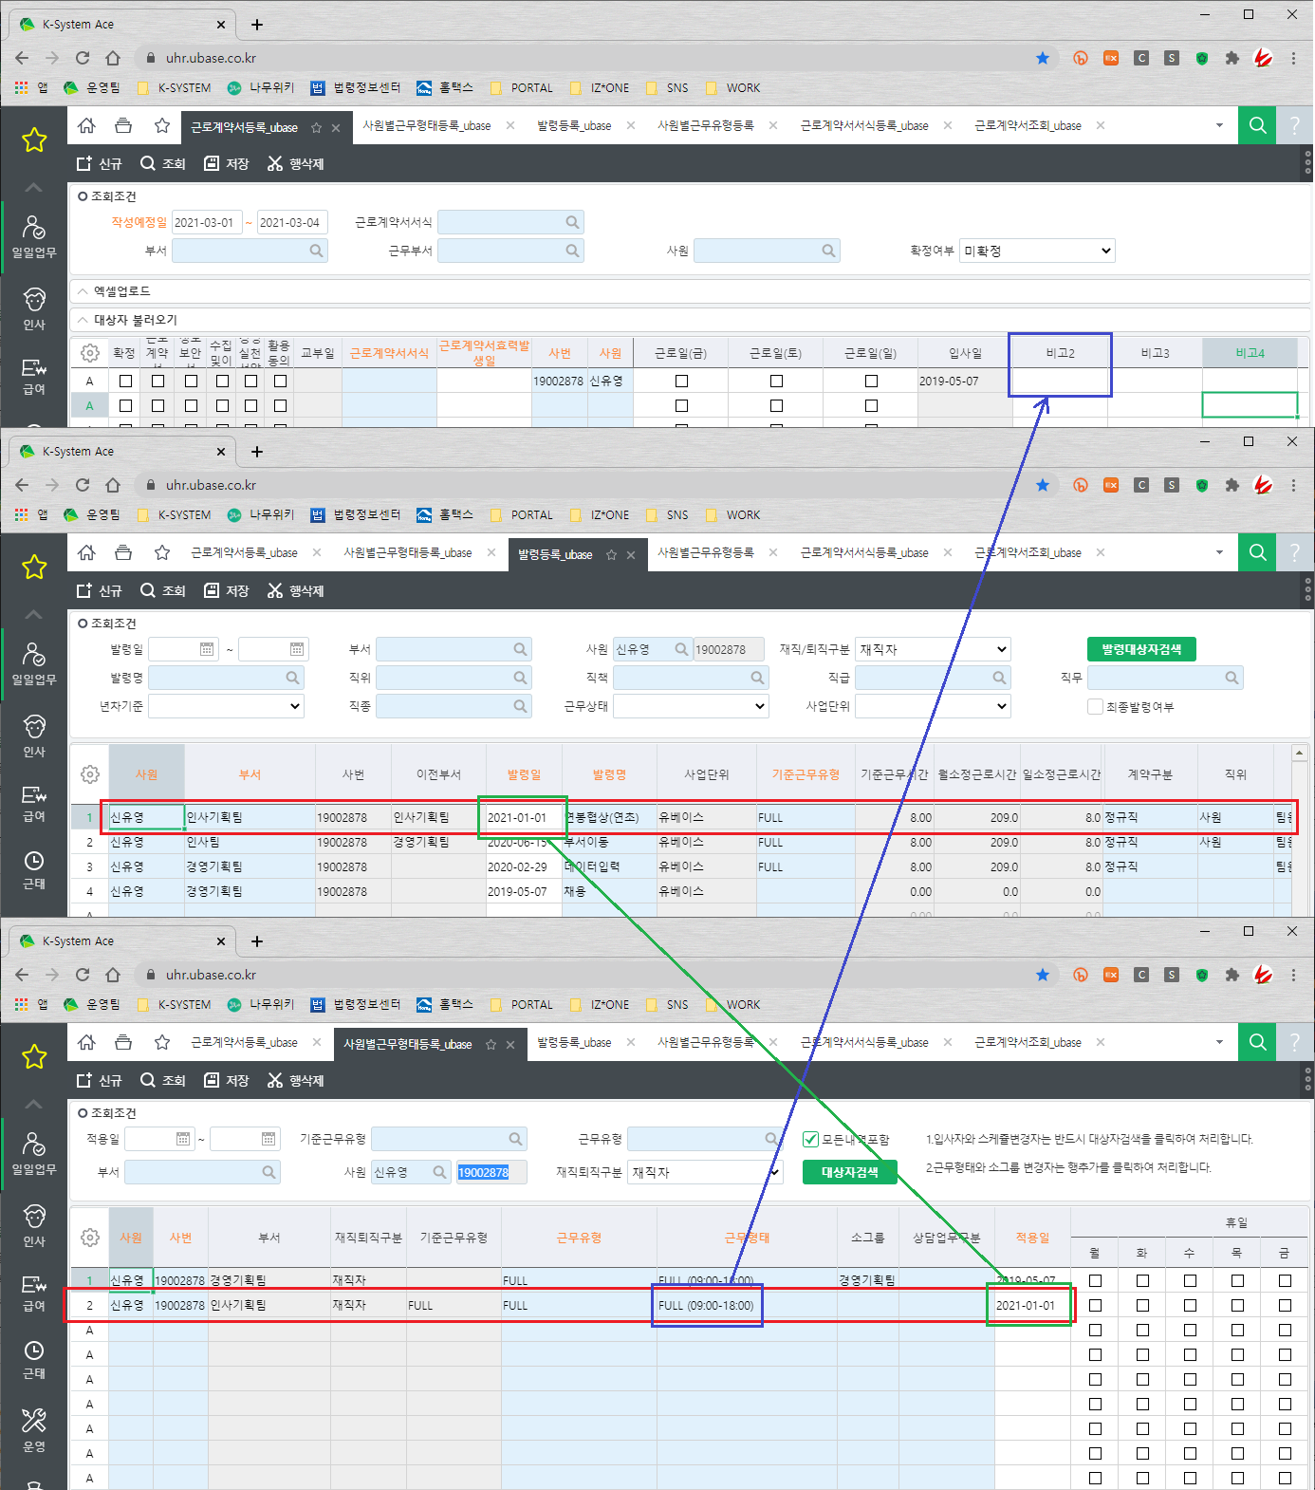1315x1490 pixels.
Task: Open 확정여부 dropdown showing 미확정
Action: coord(1037,251)
